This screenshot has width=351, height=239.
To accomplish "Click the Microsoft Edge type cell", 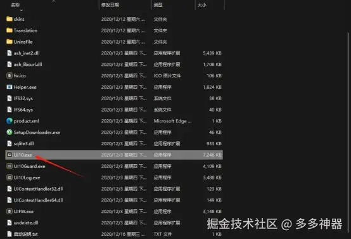I will click(172, 121).
